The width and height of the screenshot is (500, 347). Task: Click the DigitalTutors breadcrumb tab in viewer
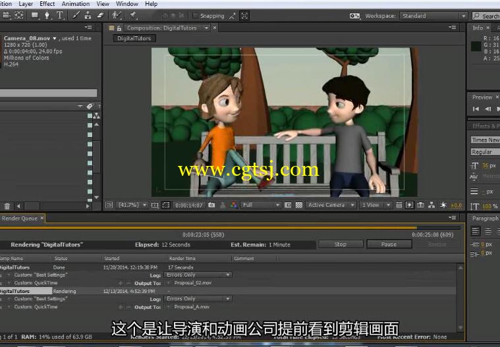click(134, 38)
